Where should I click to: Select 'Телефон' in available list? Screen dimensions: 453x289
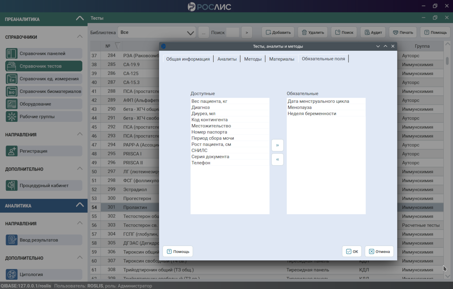[230, 163]
